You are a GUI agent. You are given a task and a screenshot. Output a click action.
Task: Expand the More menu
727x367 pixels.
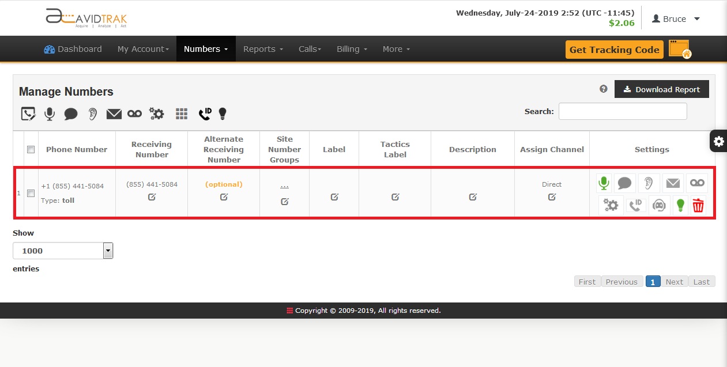[396, 49]
